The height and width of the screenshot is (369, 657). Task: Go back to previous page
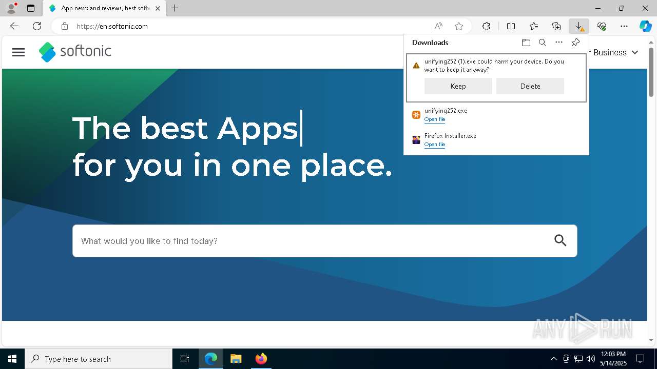click(14, 26)
